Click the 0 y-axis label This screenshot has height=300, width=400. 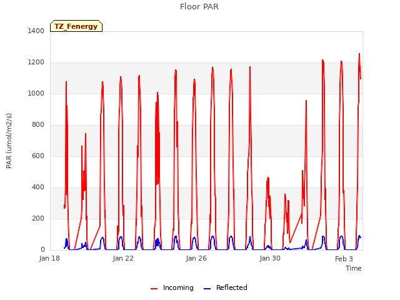pos(42,250)
